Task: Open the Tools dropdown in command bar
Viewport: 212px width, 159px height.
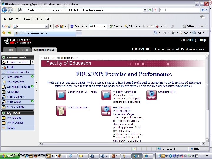Action: coord(198,33)
